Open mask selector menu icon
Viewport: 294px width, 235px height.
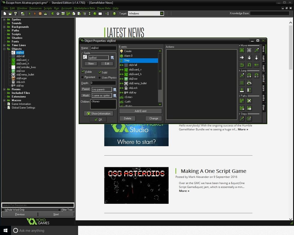[115, 96]
